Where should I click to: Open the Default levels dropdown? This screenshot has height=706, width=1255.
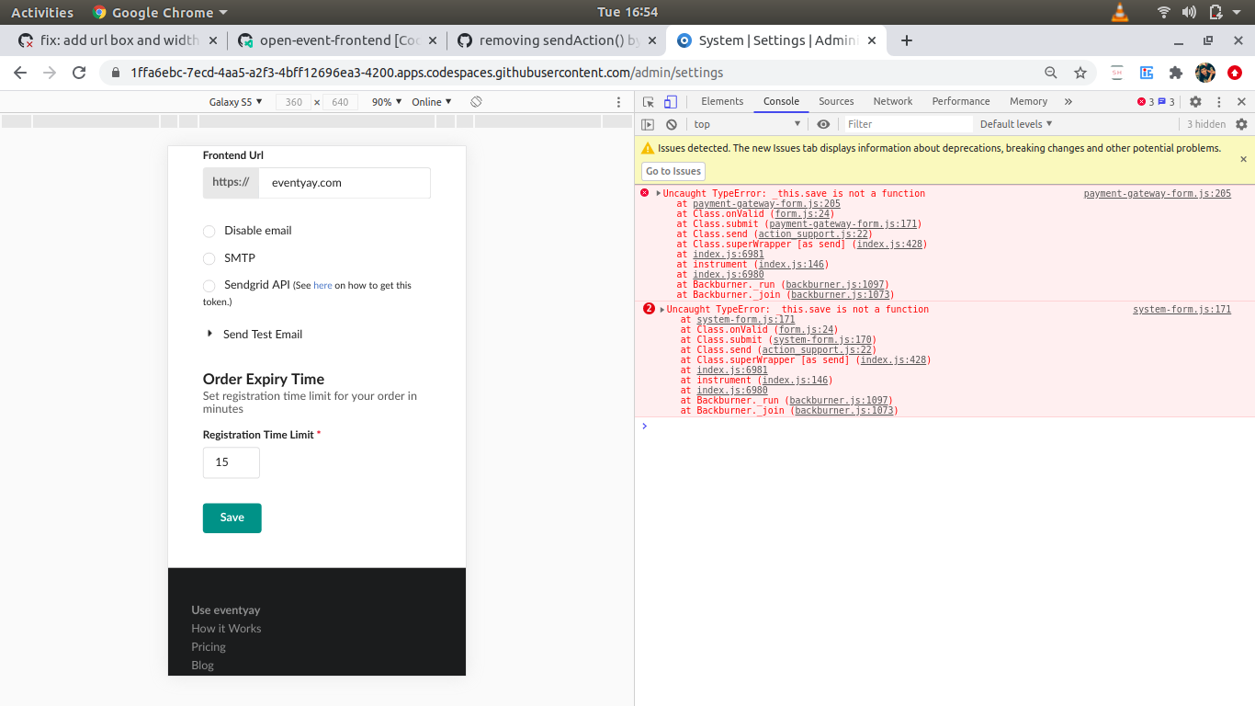click(x=1015, y=123)
